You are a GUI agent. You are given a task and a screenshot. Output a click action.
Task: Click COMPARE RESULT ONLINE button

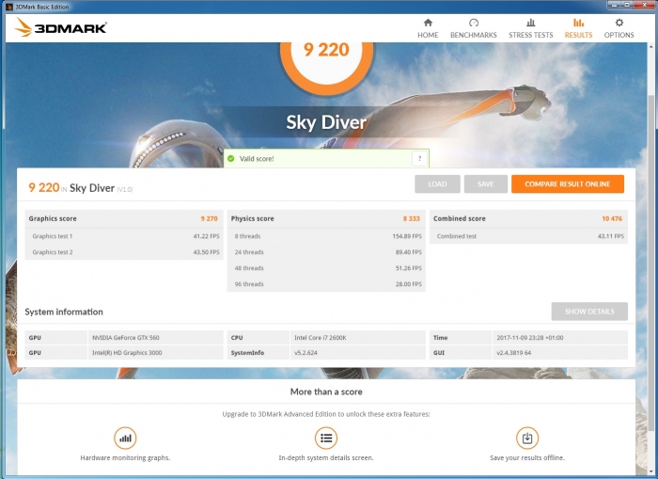(x=568, y=184)
